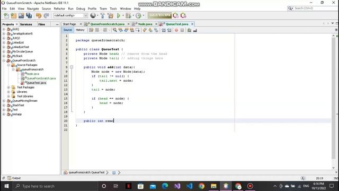The height and width of the screenshot is (191, 339).
Task: Toggle Bookmark in the editor toolbar
Action: (x=156, y=30)
